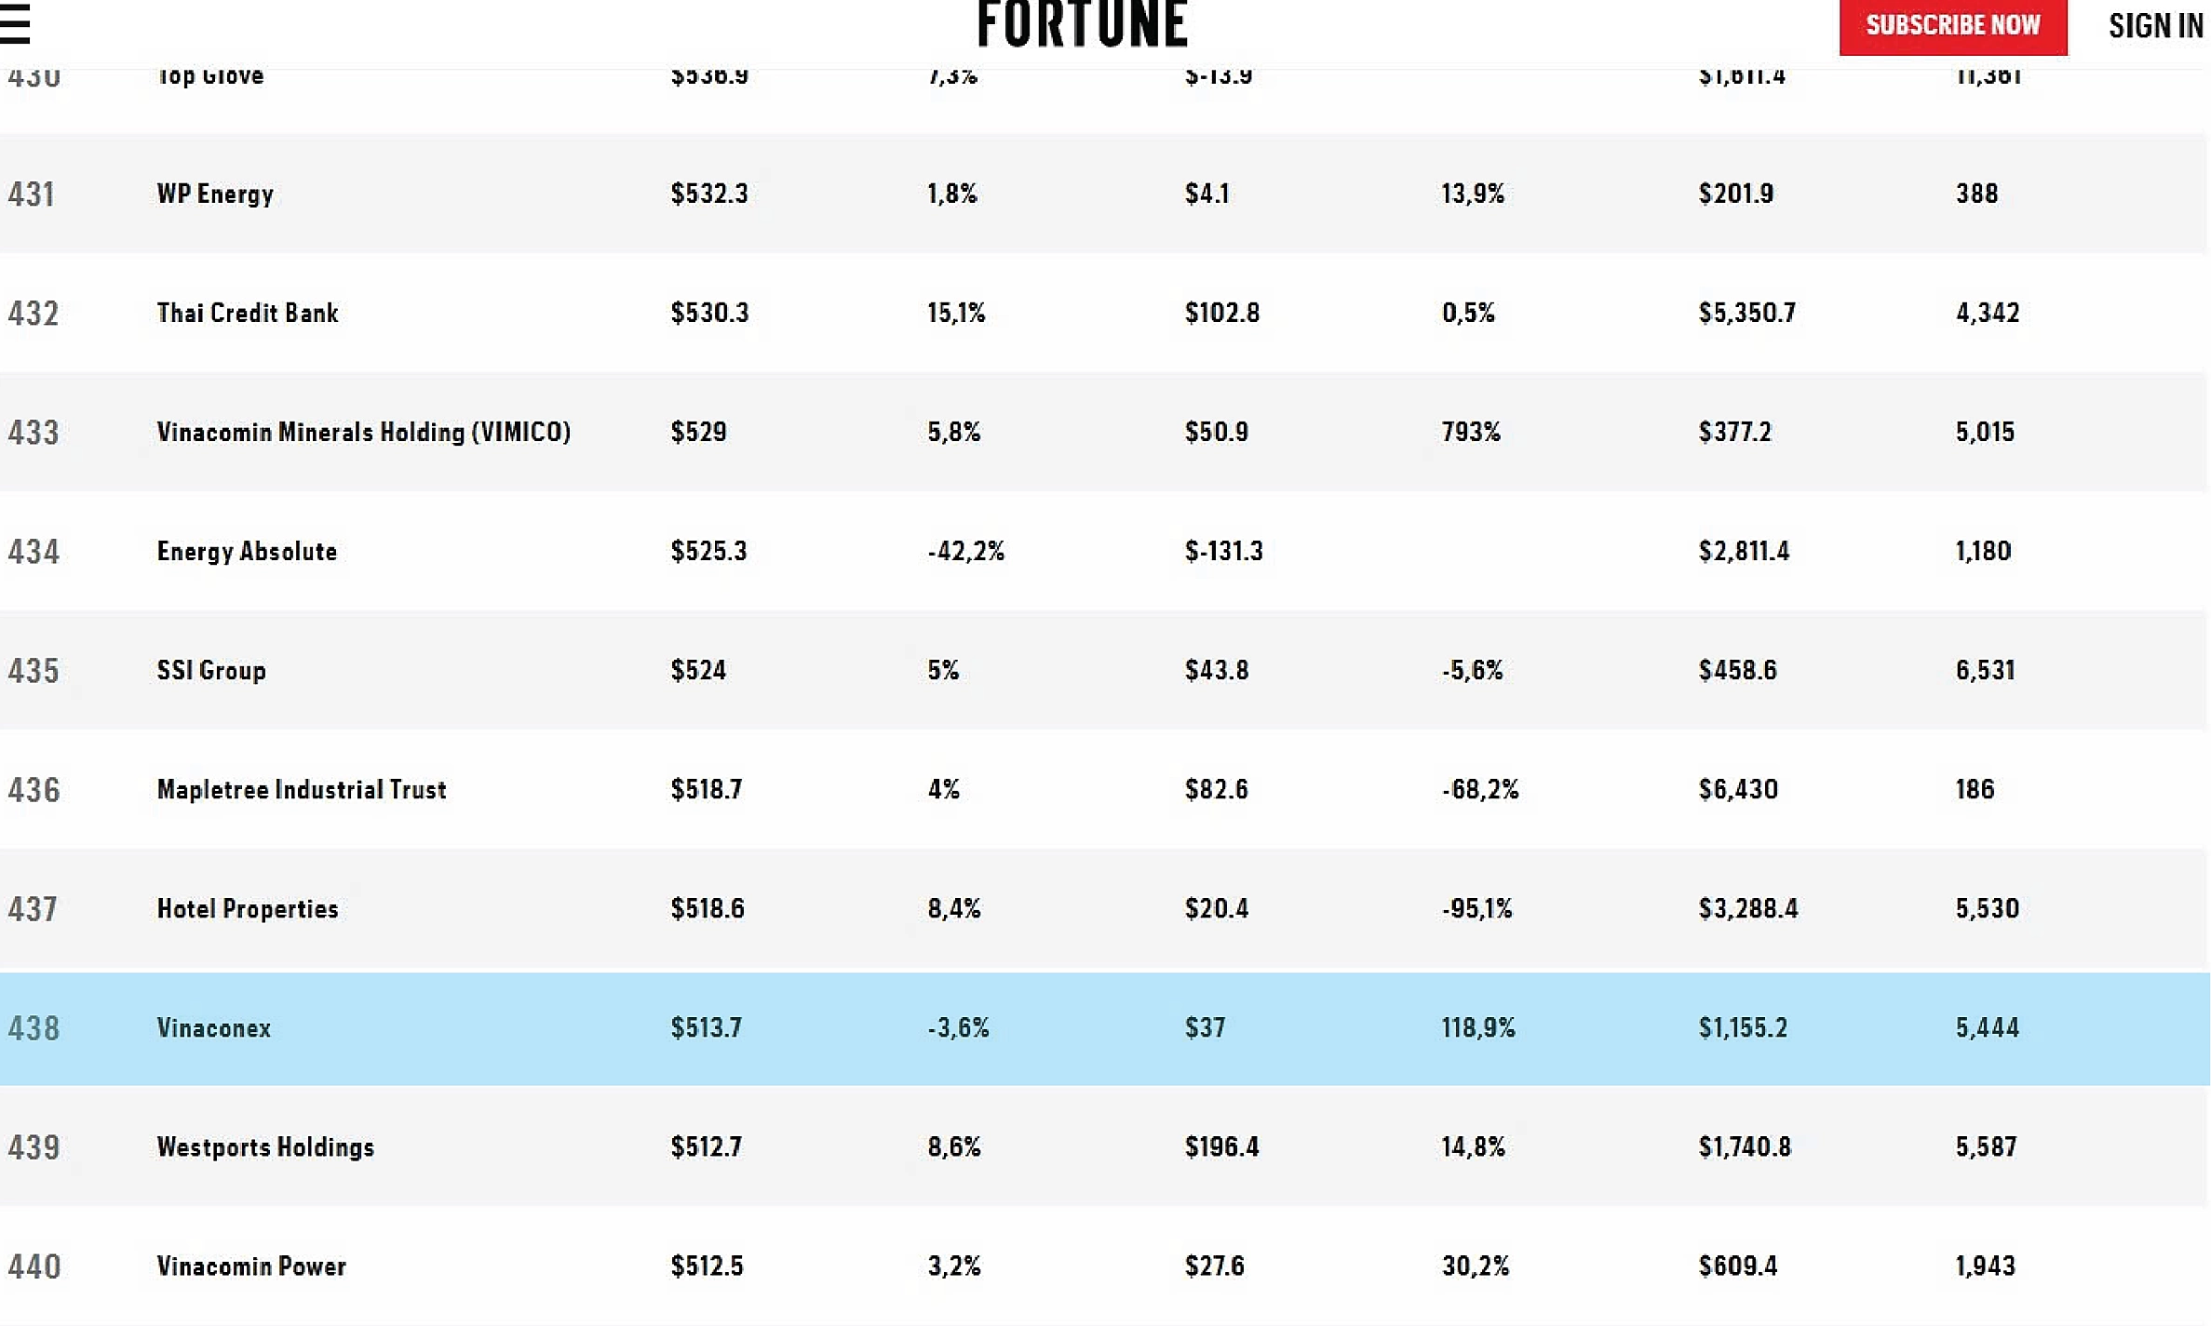Select the SSI Group row
The height and width of the screenshot is (1326, 2211).
[211, 670]
